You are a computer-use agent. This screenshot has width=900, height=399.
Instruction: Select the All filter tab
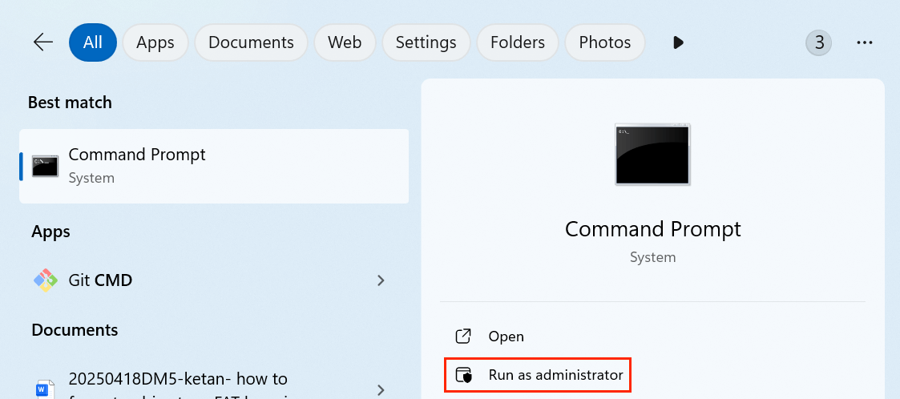(92, 42)
